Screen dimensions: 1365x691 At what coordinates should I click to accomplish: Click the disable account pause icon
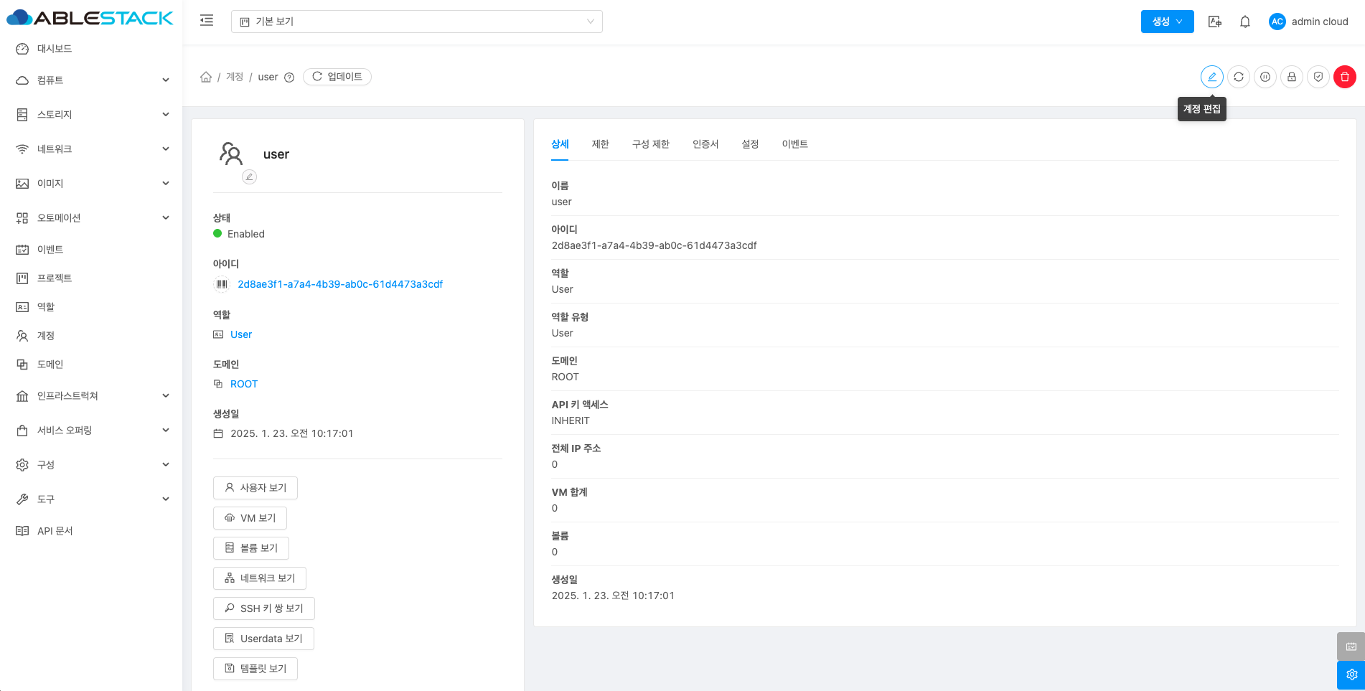(x=1265, y=77)
